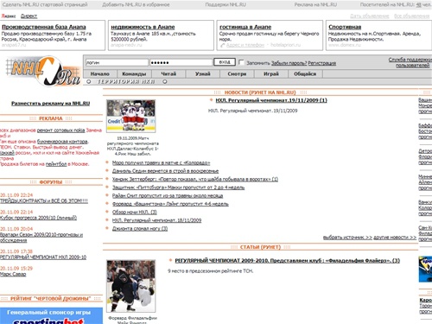Click the другие новости >> link
The width and height of the screenshot is (432, 324).
pyautogui.click(x=395, y=238)
